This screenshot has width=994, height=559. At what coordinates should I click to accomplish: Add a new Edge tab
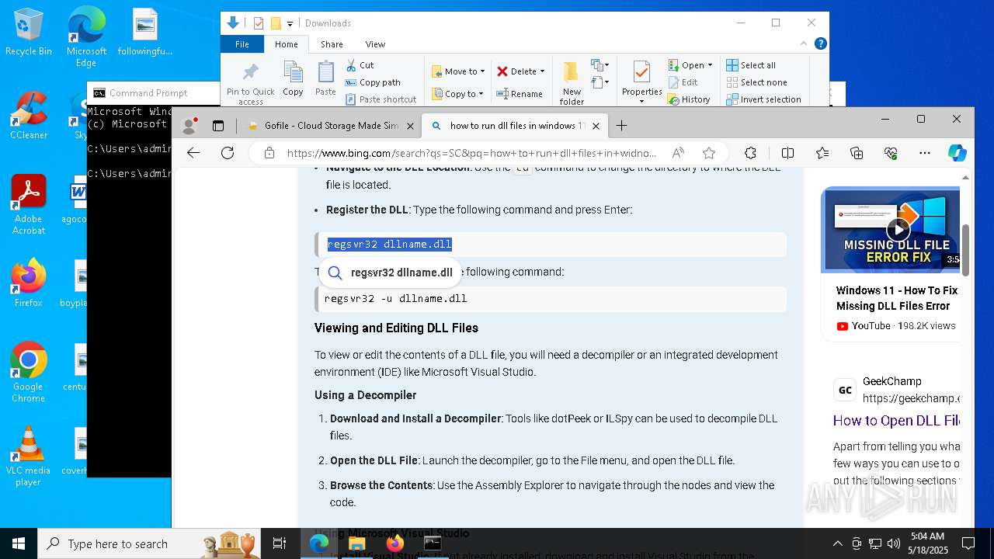click(x=621, y=126)
